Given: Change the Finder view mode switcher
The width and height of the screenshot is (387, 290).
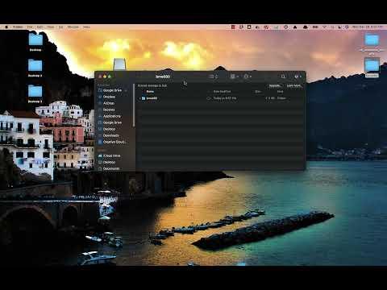Looking at the screenshot, I should 214,77.
